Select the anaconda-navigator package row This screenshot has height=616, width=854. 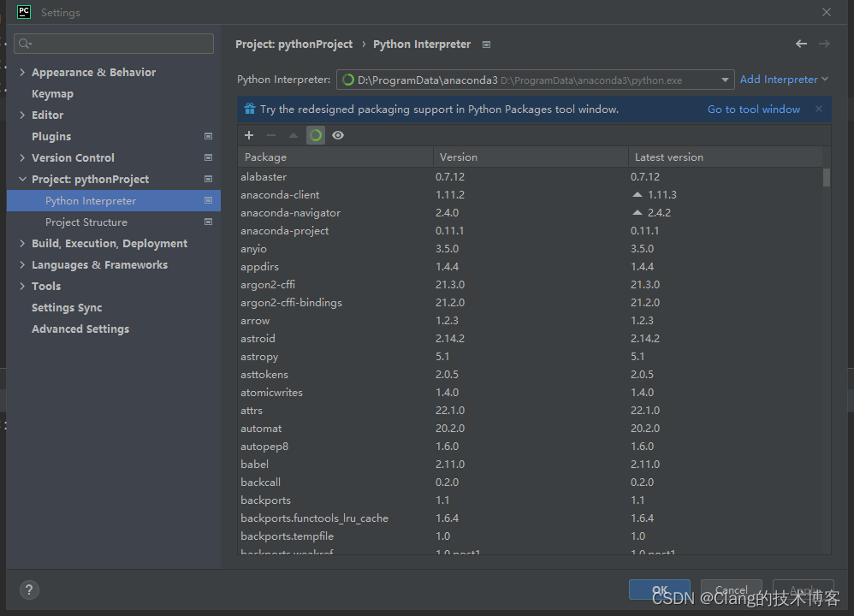coord(531,212)
